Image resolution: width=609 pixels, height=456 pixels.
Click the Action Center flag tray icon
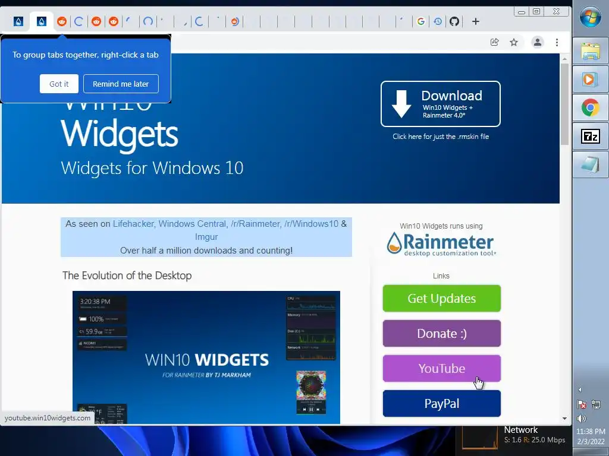coord(582,405)
